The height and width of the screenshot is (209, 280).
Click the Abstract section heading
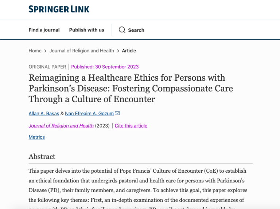(x=42, y=157)
